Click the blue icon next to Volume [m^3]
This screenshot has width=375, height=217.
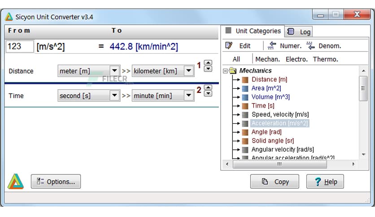point(245,97)
